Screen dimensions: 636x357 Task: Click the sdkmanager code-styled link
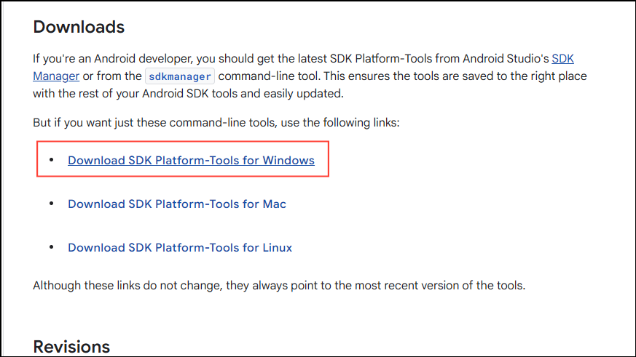(179, 76)
